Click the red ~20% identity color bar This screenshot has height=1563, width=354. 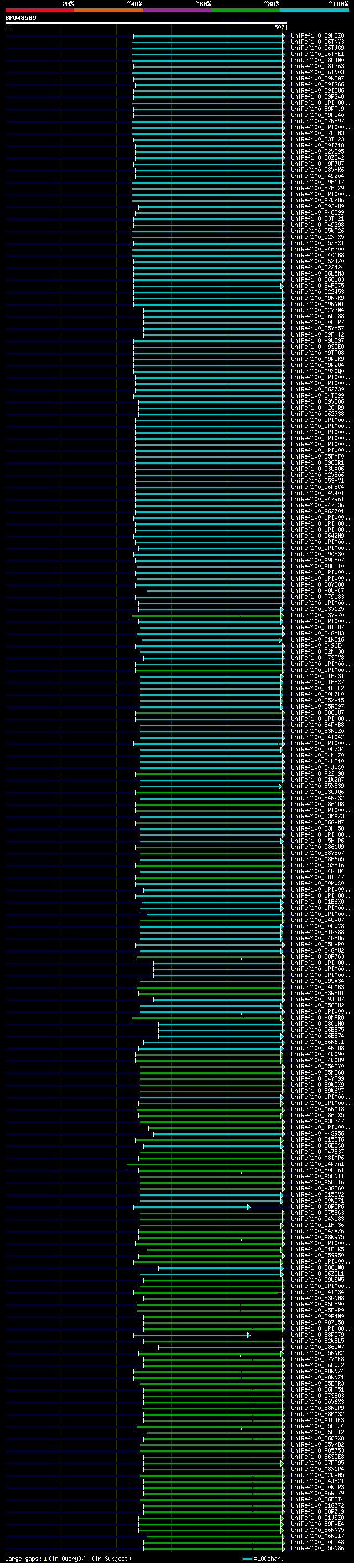coord(39,10)
